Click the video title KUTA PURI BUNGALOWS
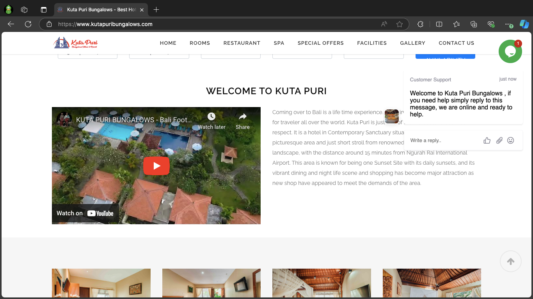Image resolution: width=533 pixels, height=299 pixels. [134, 120]
